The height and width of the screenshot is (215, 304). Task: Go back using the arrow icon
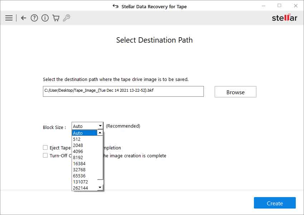tap(24, 18)
